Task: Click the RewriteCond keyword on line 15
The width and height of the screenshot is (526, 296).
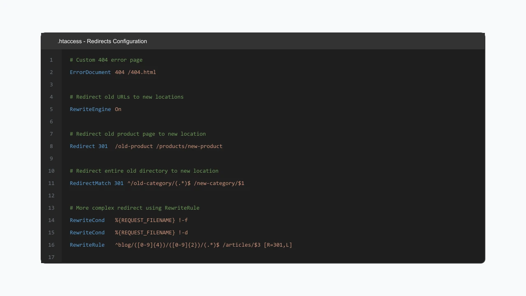Action: [x=87, y=232]
